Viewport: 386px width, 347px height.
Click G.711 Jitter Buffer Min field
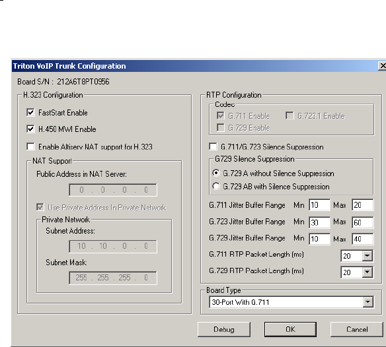coord(319,205)
